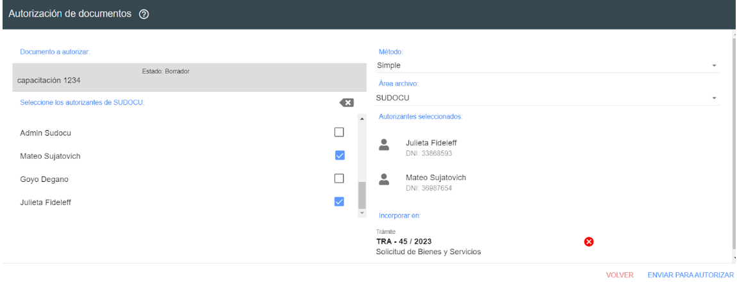Select Mateo Sujatovich name in list

pyautogui.click(x=51, y=156)
